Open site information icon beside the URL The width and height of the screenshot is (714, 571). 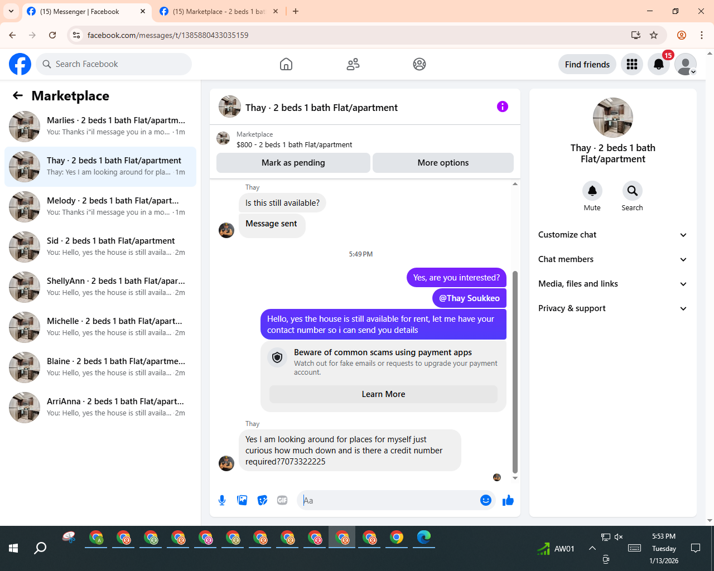point(77,35)
